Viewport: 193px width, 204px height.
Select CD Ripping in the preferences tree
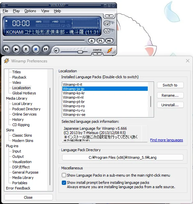point(21,125)
